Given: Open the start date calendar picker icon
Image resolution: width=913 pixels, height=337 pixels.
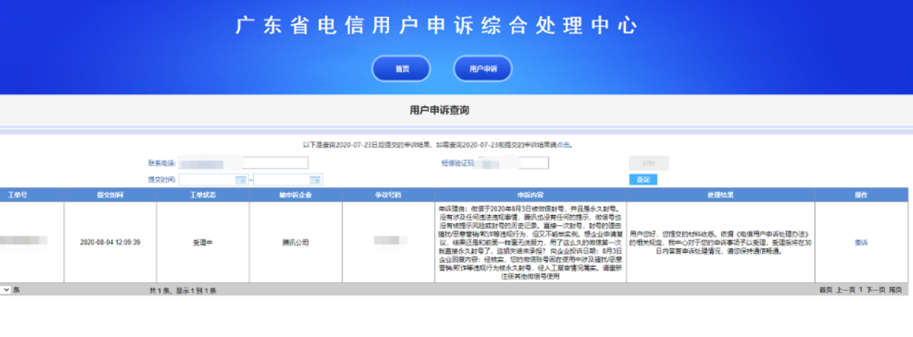Looking at the screenshot, I should (x=241, y=180).
